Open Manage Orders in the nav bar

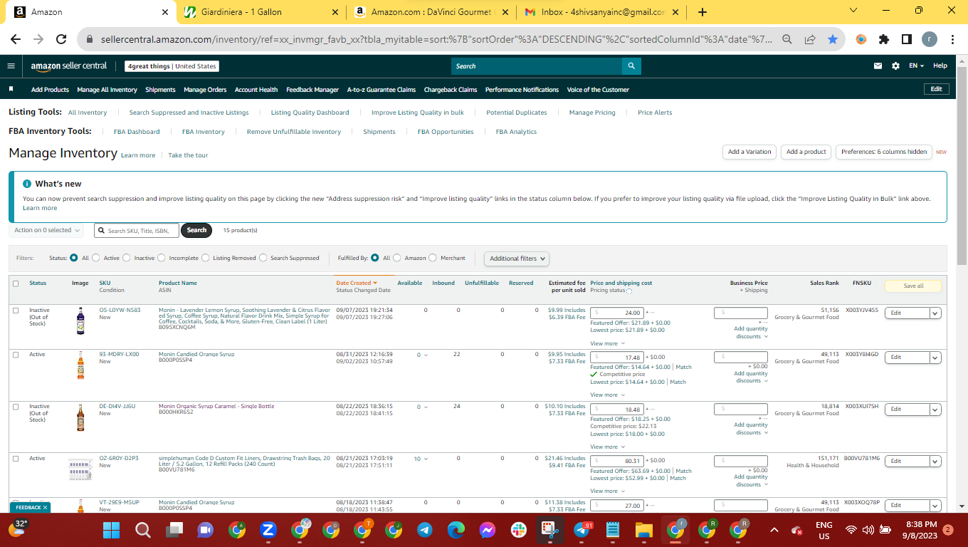tap(205, 90)
